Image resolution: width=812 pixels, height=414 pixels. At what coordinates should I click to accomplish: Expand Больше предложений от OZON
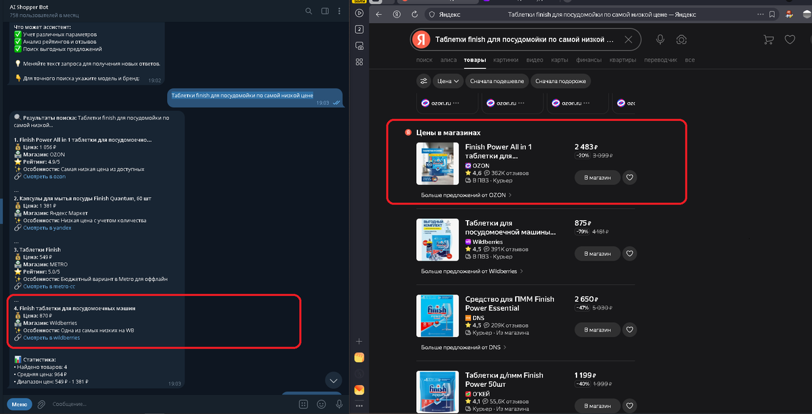(466, 195)
